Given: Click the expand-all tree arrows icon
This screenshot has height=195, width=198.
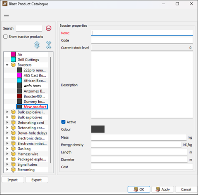Looking at the screenshot, I should tap(37, 45).
